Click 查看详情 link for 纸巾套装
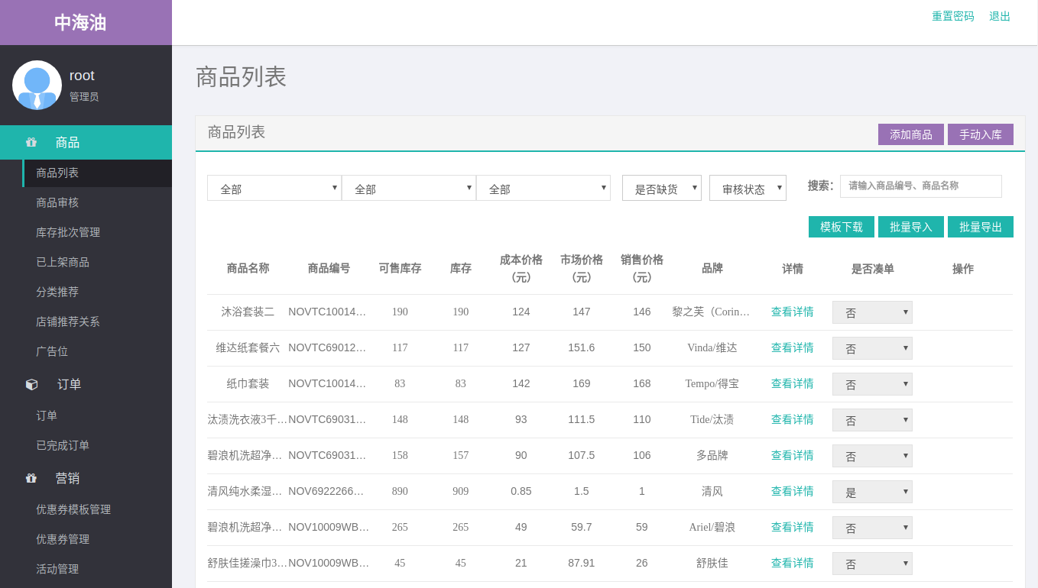Screen dimensions: 1038x588 [x=793, y=383]
